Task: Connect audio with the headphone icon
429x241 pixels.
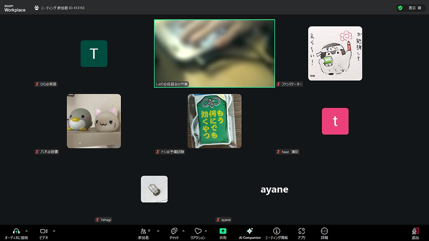Action: pyautogui.click(x=16, y=234)
